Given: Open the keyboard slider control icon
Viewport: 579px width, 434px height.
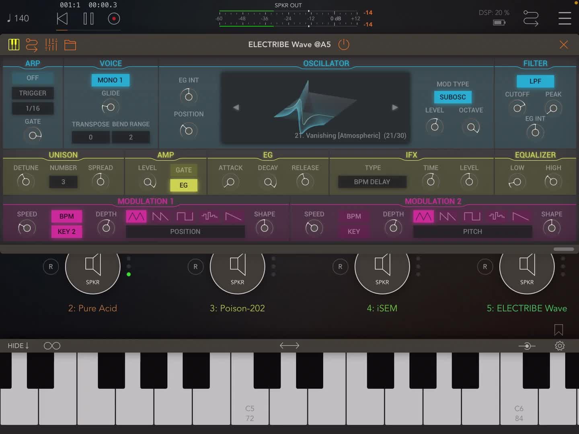Looking at the screenshot, I should pos(527,346).
